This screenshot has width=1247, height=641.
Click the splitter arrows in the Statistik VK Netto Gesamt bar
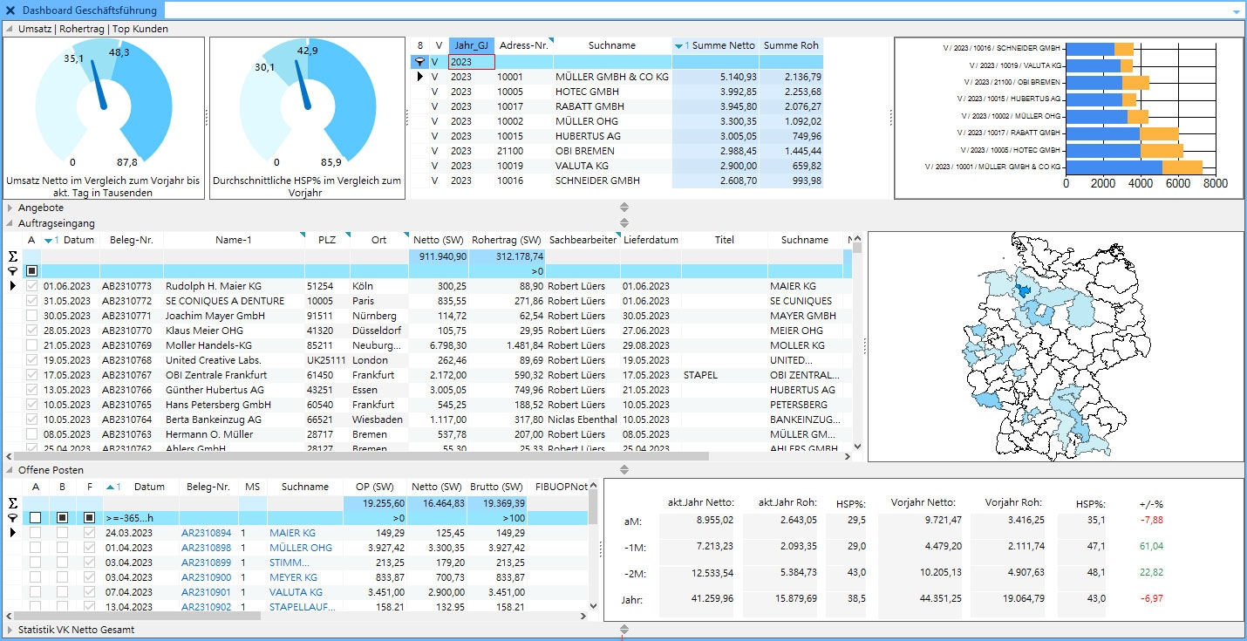623,629
